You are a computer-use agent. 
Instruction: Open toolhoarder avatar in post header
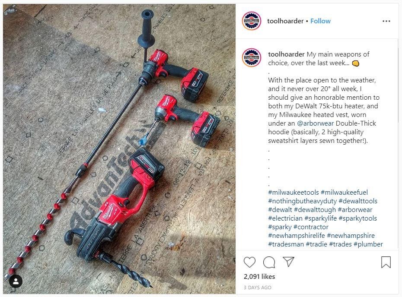(252, 21)
